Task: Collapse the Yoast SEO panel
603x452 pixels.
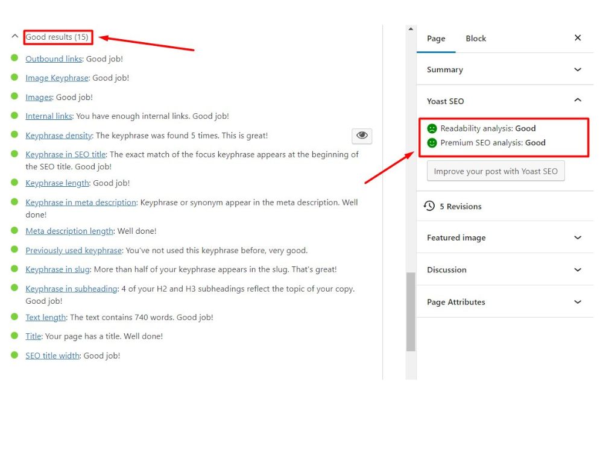Action: [x=505, y=101]
